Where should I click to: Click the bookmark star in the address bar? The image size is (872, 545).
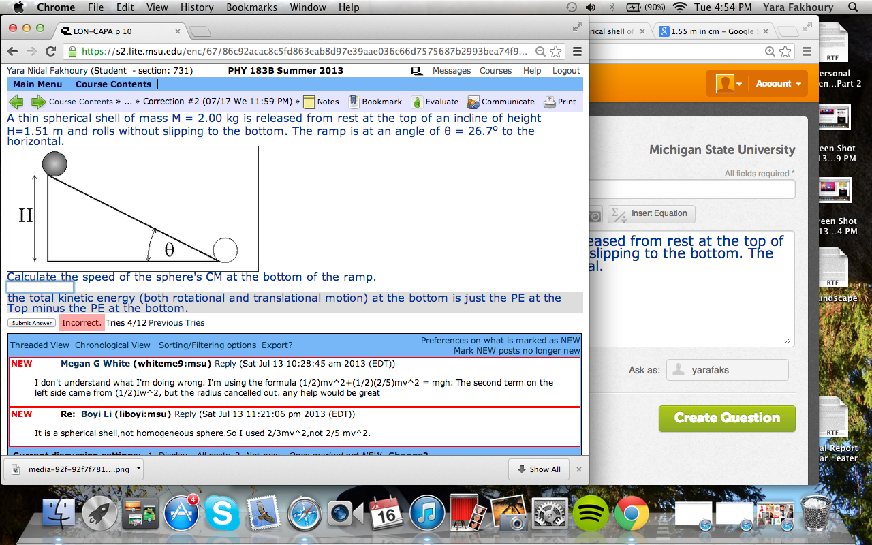pyautogui.click(x=555, y=50)
